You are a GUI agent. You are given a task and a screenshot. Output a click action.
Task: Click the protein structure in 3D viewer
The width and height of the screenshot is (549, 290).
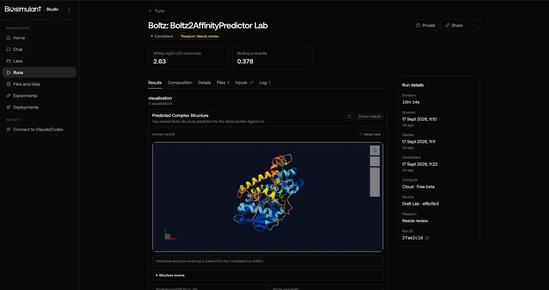point(268,193)
